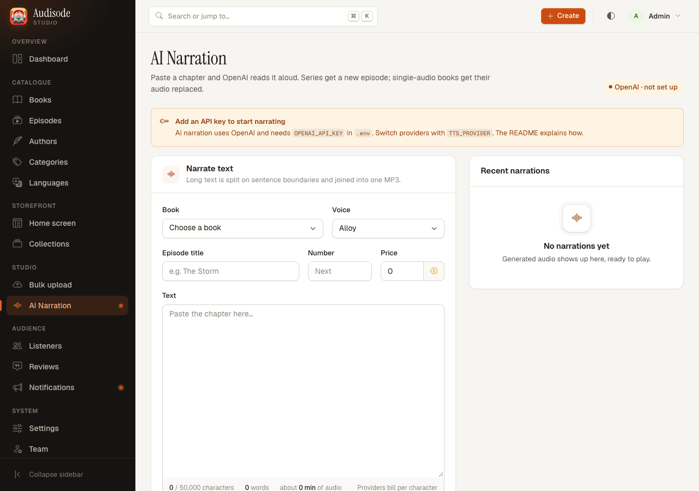
Task: Open Reviews in the sidebar
Action: click(x=68, y=367)
